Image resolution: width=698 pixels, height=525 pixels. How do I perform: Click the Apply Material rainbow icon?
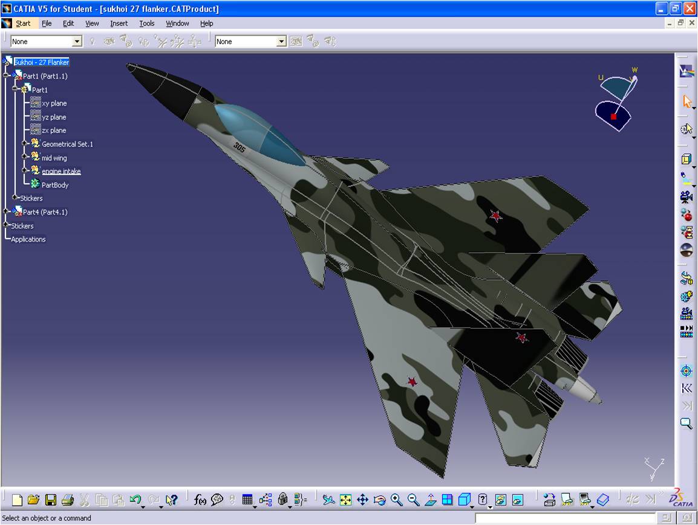(687, 71)
